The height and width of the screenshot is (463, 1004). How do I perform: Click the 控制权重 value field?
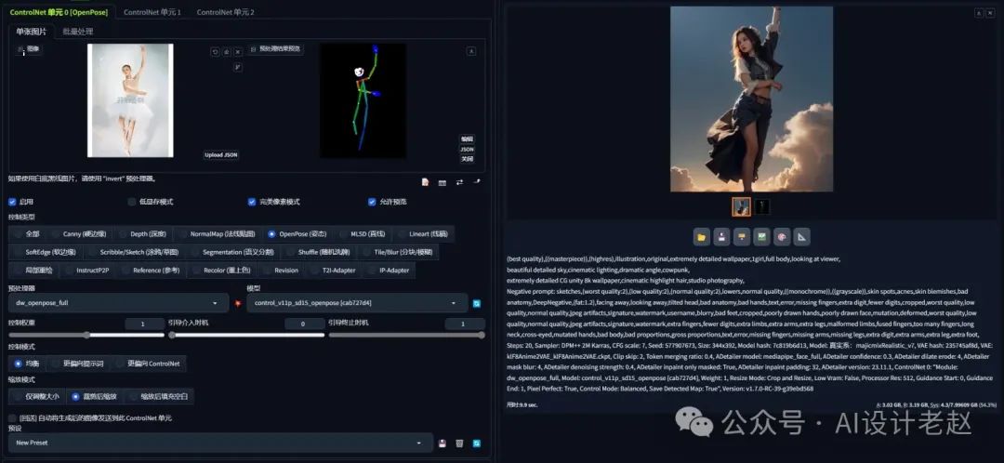[x=145, y=324]
